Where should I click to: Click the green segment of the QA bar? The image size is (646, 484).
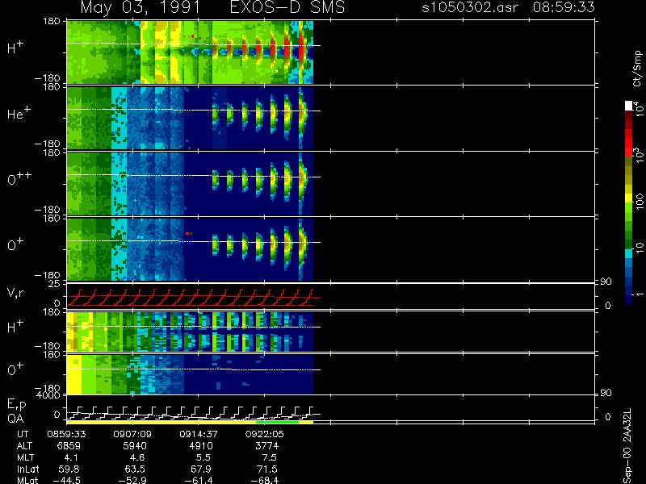(x=277, y=422)
